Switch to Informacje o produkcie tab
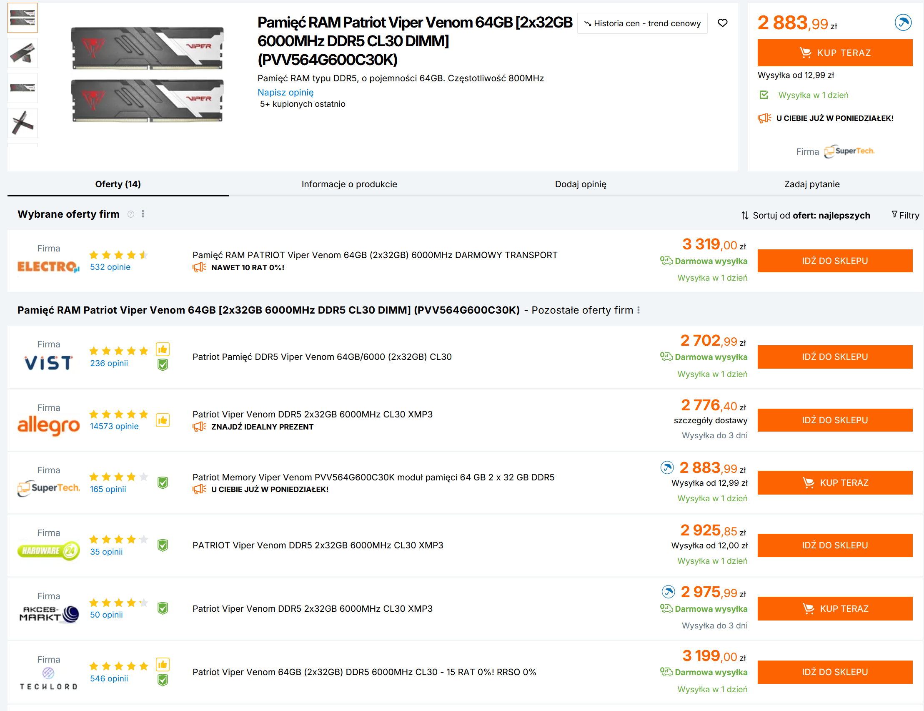Screen dimensions: 924x711 [x=349, y=184]
